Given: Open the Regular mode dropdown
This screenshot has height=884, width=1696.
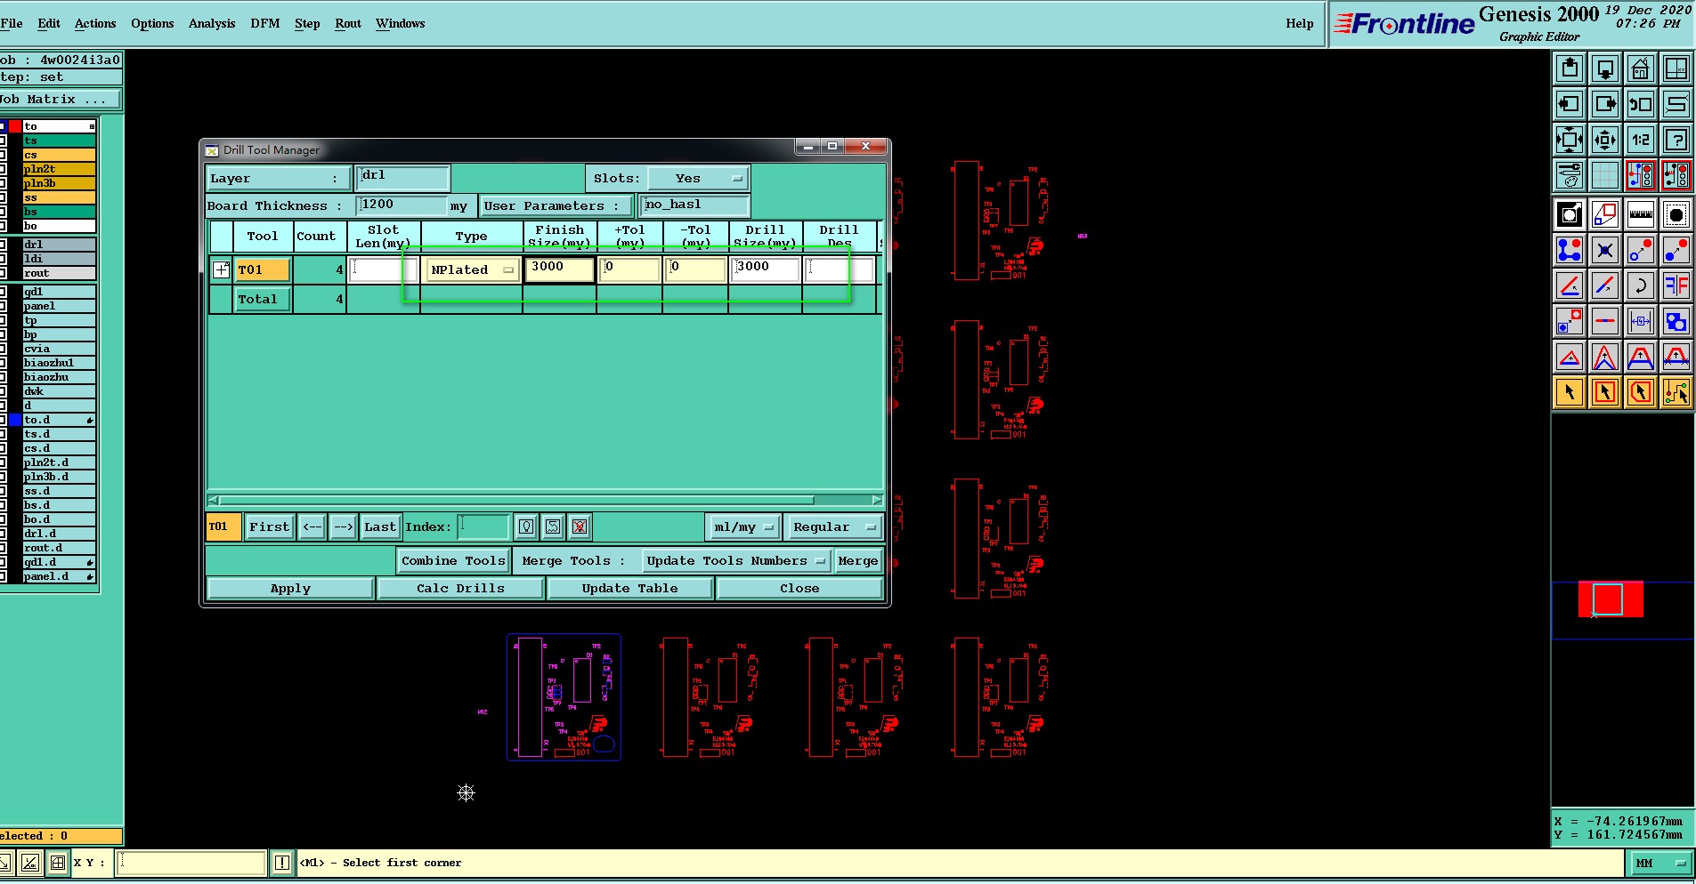Looking at the screenshot, I should [x=833, y=527].
